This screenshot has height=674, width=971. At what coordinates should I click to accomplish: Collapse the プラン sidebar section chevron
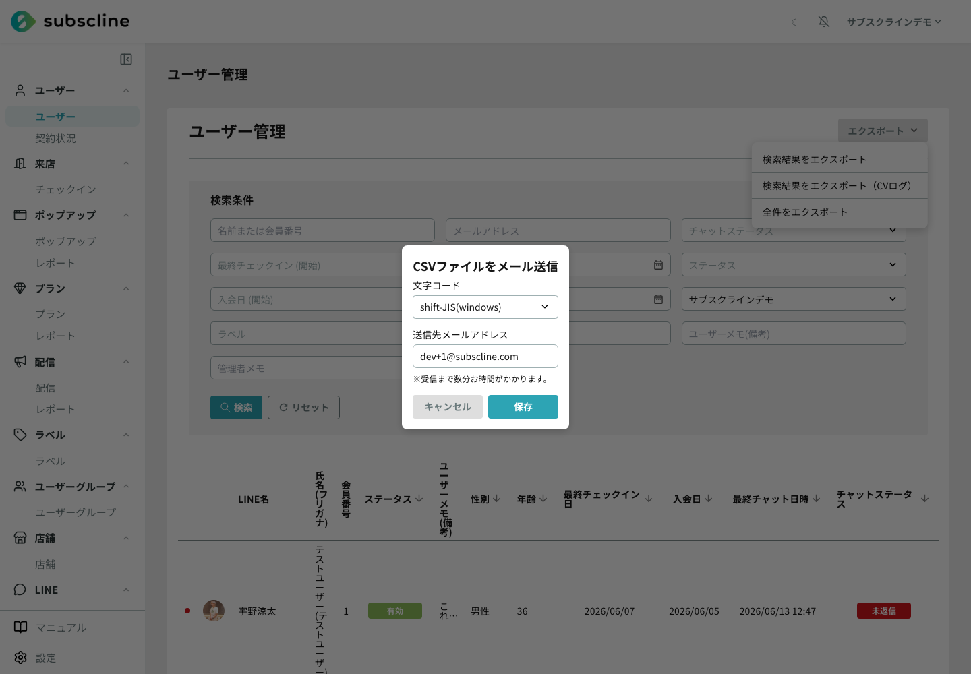[126, 288]
